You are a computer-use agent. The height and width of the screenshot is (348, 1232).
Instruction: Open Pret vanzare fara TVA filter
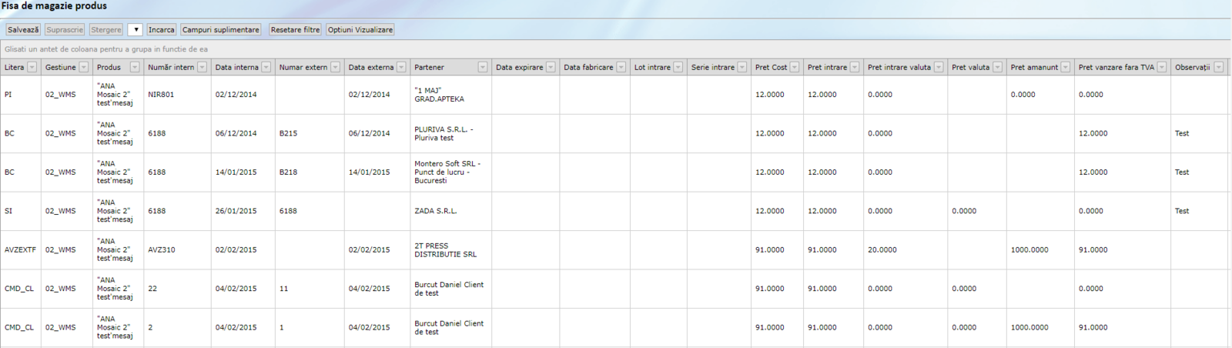point(1162,68)
